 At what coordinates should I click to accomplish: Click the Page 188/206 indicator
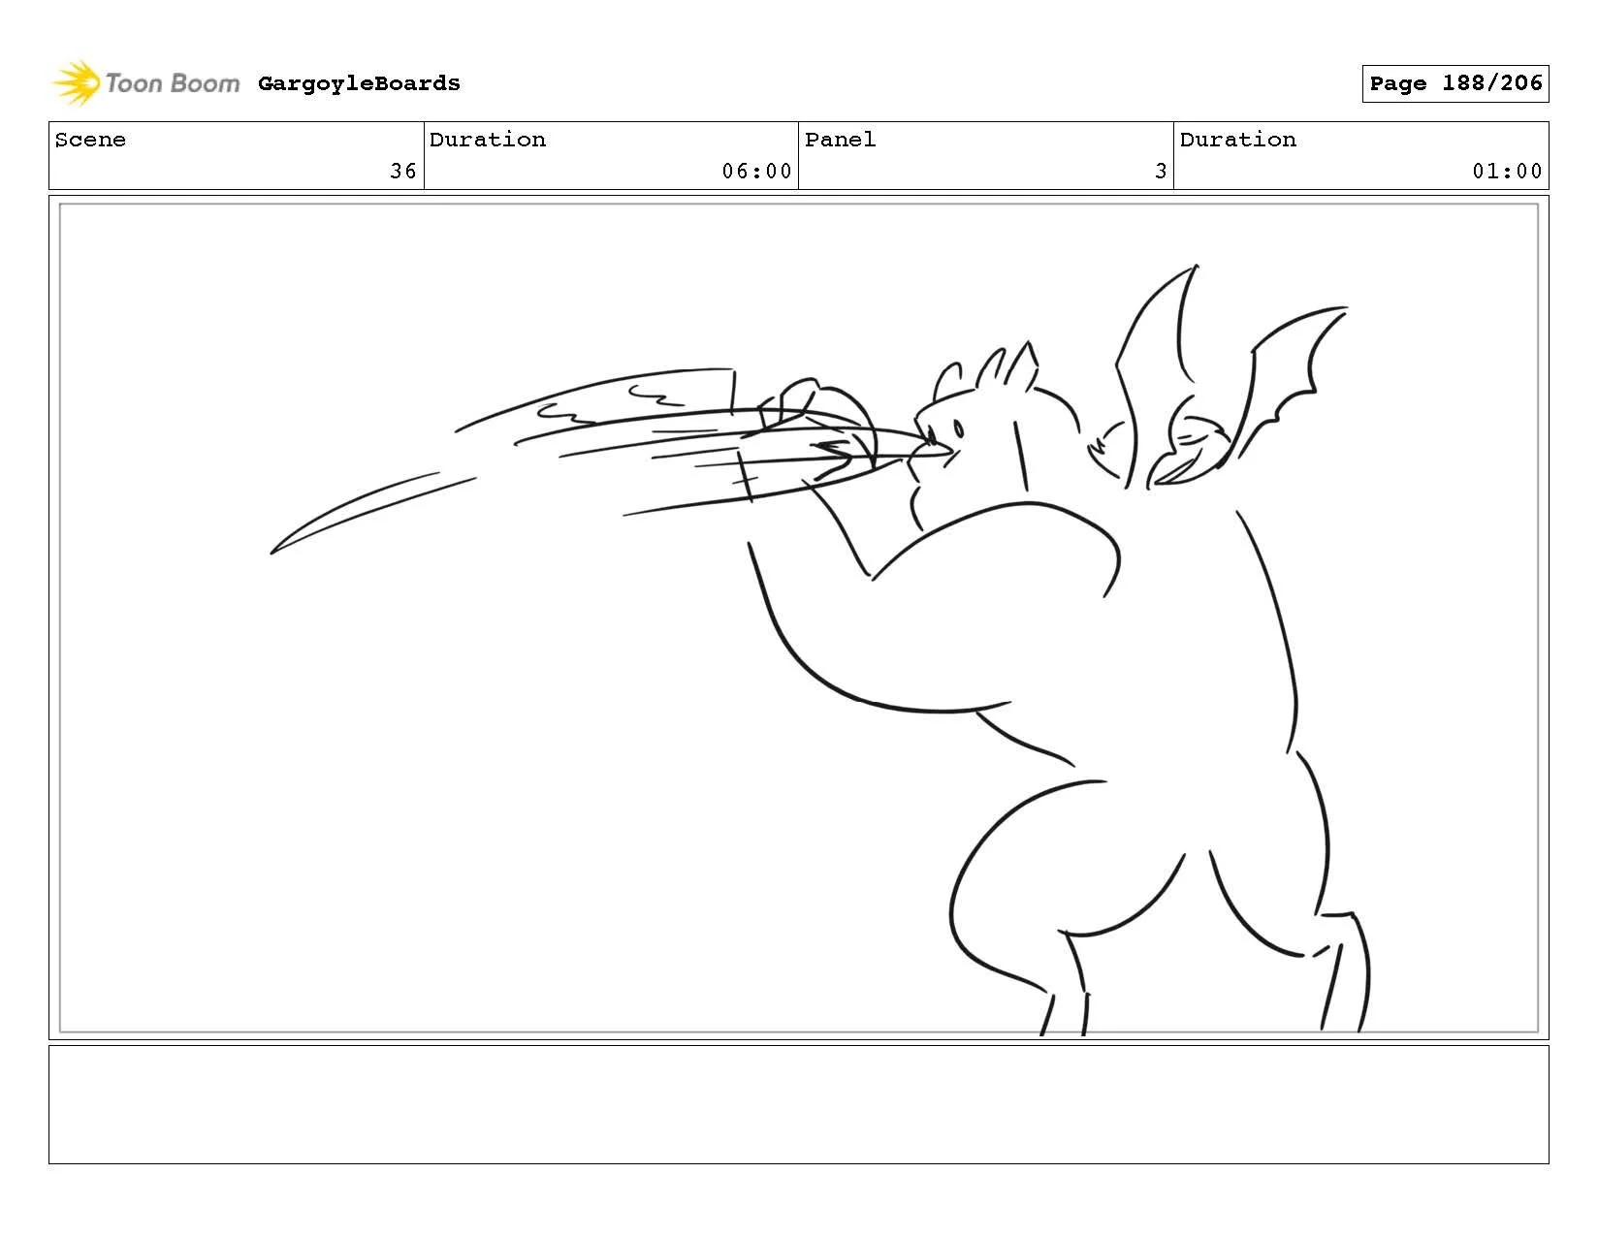point(1455,83)
